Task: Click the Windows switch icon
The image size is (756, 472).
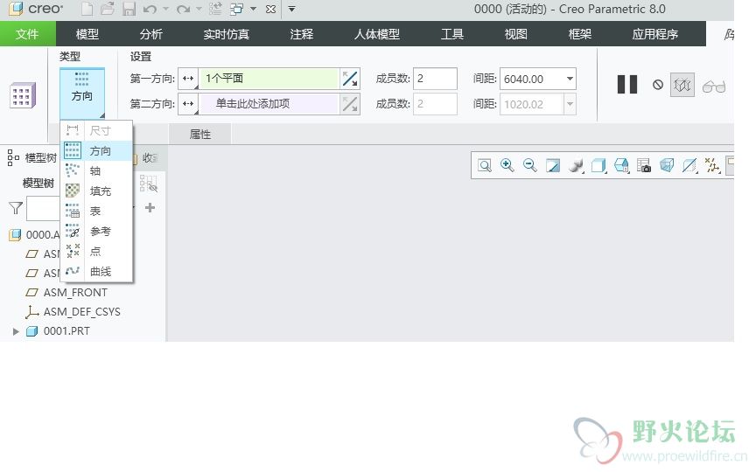Action: (x=236, y=9)
